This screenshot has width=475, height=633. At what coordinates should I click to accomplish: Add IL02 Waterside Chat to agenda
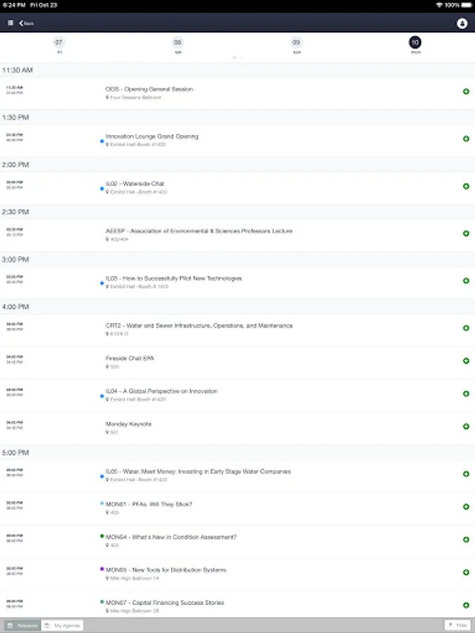[x=466, y=186]
